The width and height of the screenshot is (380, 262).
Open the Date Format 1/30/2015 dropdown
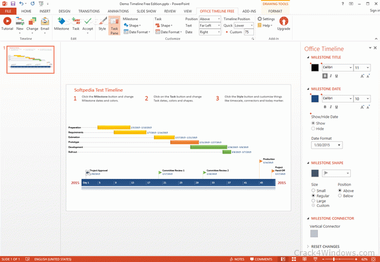click(x=327, y=145)
